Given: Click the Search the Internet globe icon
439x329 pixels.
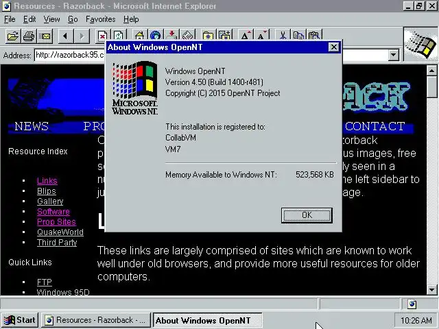Looking at the screenshot, I should pos(156,35).
